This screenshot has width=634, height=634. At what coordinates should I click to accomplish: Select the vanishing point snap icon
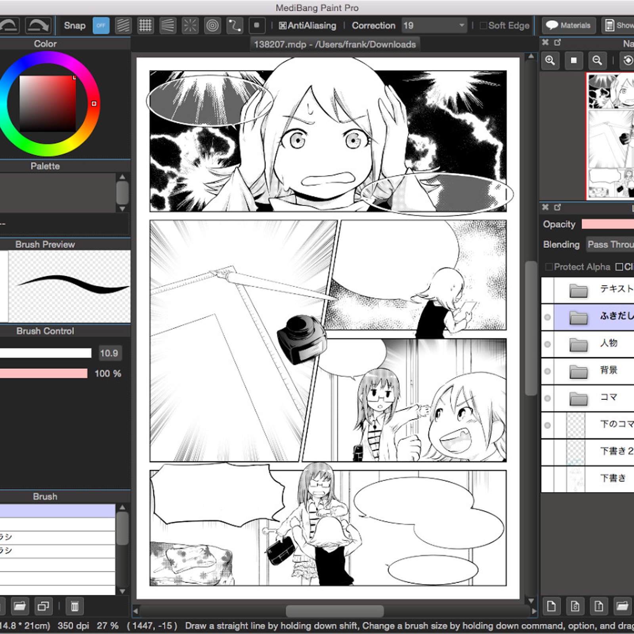168,26
